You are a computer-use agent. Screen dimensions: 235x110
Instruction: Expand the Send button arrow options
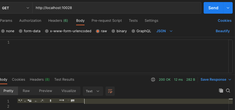228,8
